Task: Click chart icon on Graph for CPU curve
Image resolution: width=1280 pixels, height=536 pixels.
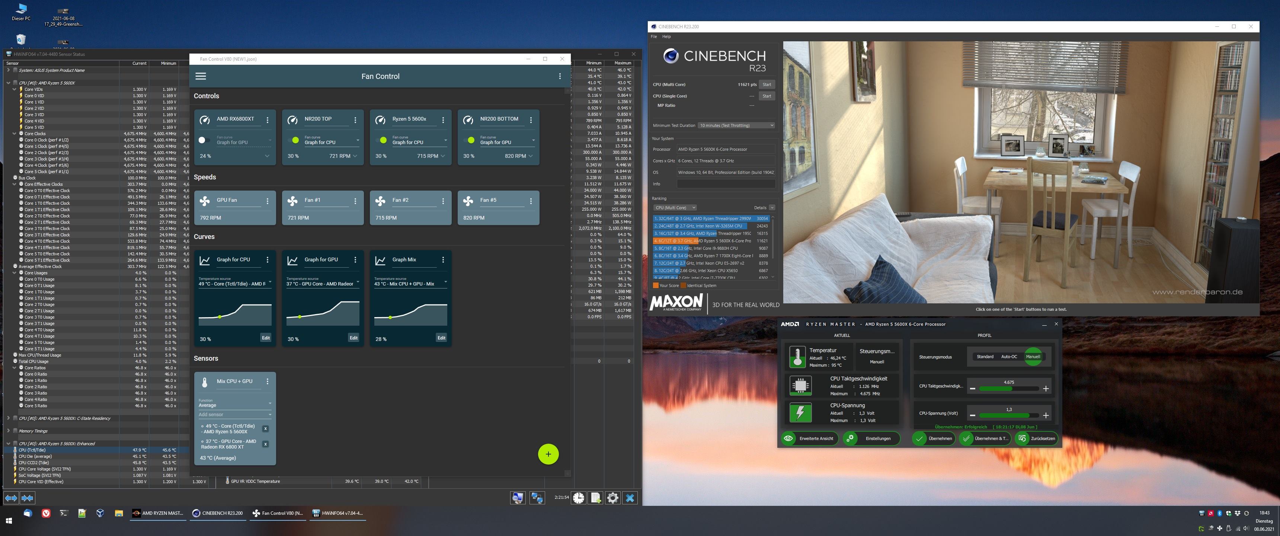Action: [204, 260]
